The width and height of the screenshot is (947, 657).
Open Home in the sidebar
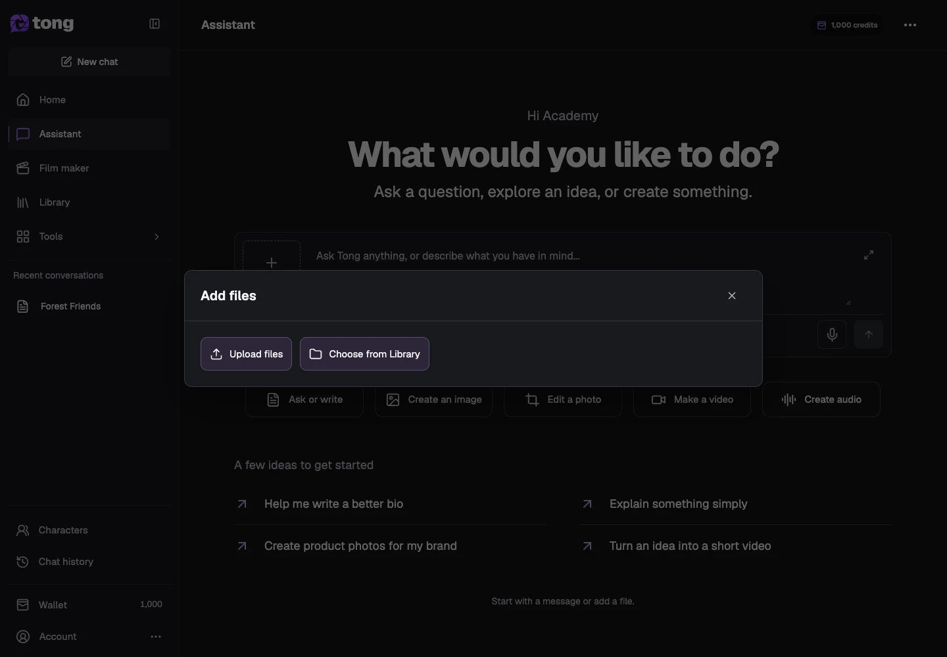tap(89, 100)
